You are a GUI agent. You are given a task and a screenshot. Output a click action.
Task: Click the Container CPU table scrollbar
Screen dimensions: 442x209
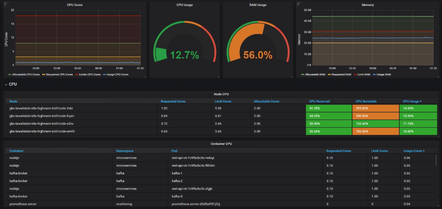(x=436, y=161)
